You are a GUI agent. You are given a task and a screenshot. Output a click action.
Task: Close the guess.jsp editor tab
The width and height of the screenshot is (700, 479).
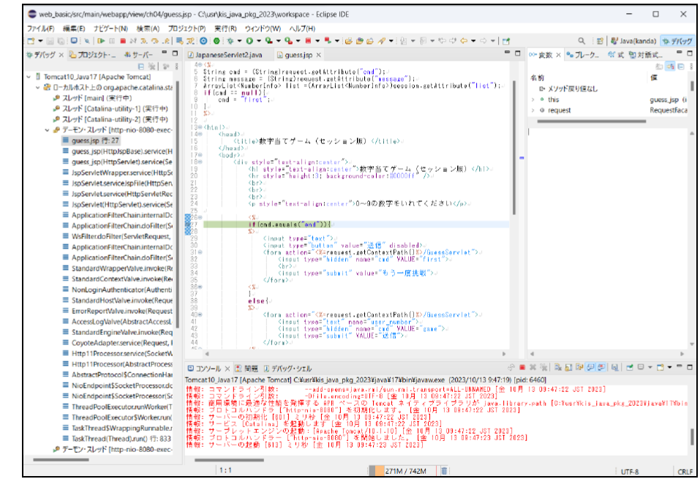[x=318, y=55]
